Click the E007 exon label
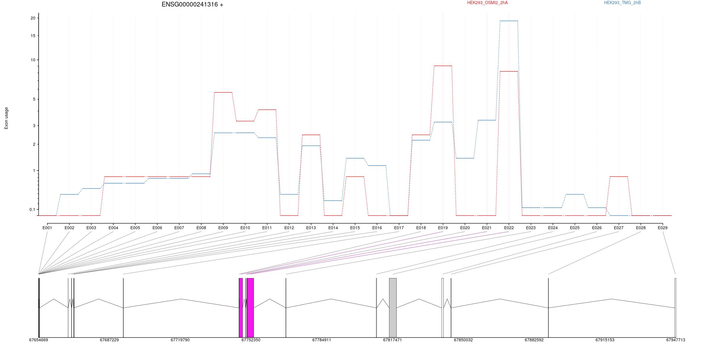The image size is (708, 354). [x=179, y=228]
